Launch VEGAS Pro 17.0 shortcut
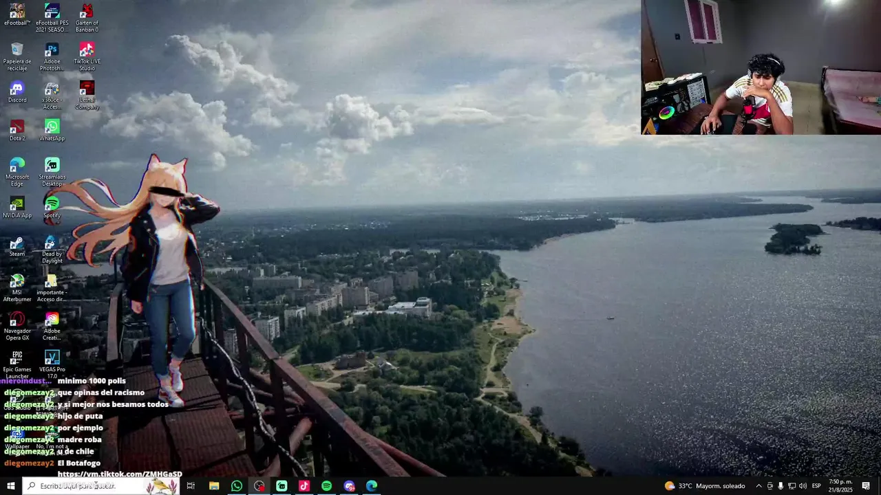The height and width of the screenshot is (495, 881). click(52, 364)
